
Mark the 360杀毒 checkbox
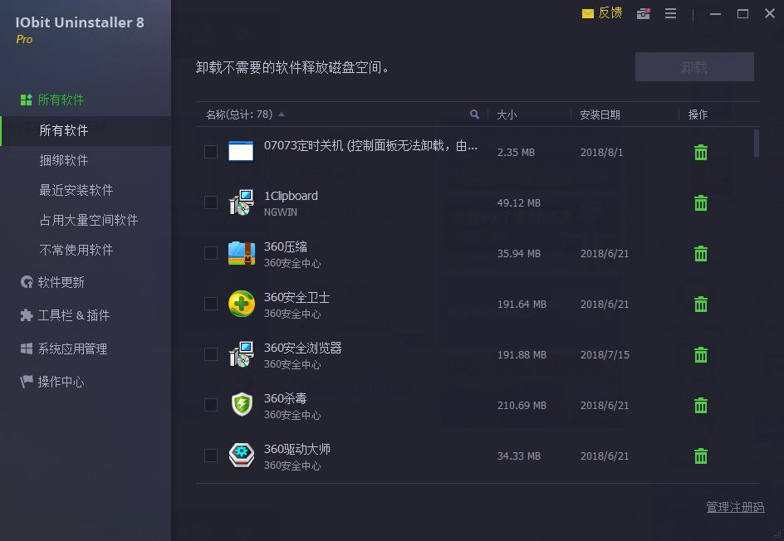point(210,405)
